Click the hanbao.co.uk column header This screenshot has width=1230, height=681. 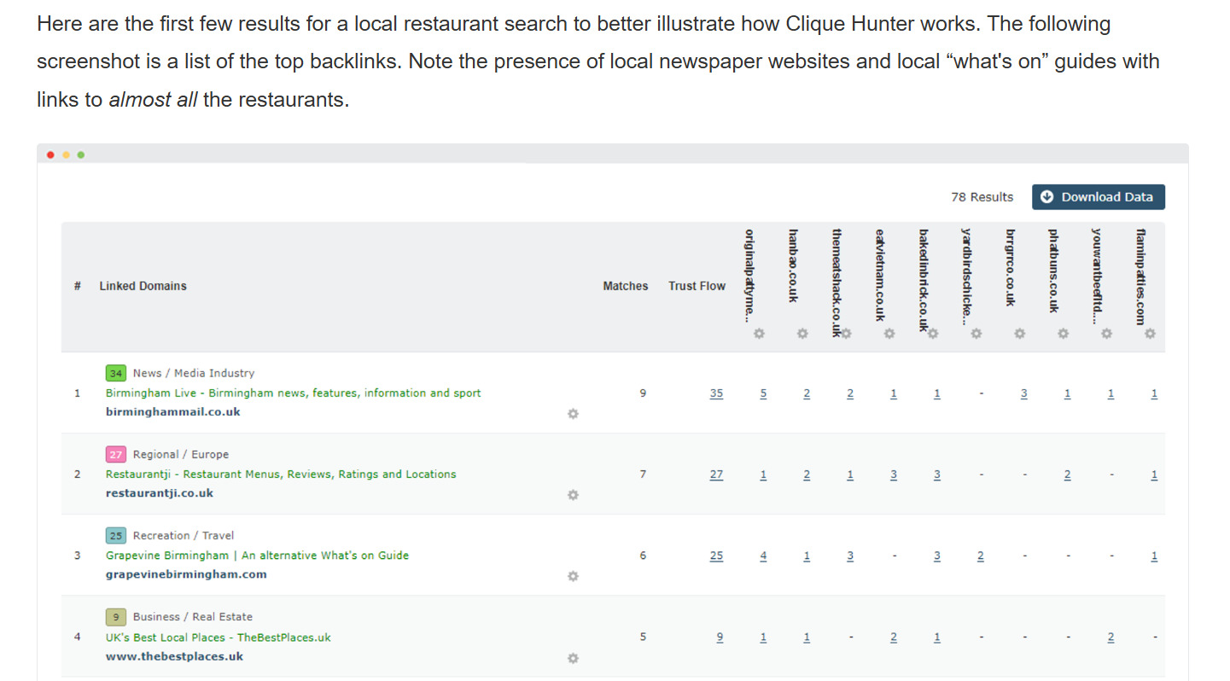click(793, 265)
